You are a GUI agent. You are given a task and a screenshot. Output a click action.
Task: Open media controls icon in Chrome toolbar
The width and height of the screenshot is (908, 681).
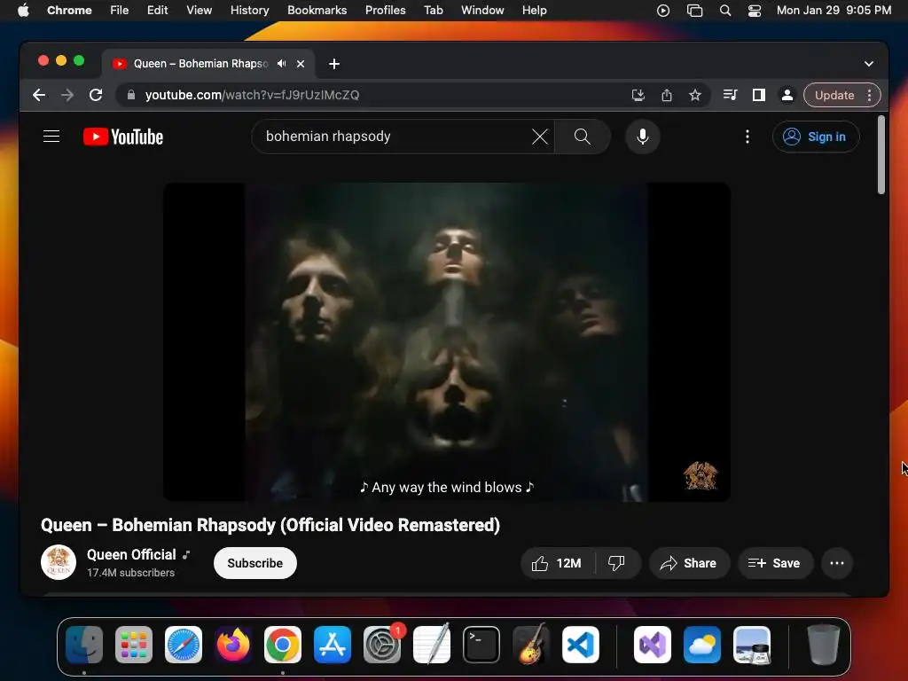click(731, 95)
